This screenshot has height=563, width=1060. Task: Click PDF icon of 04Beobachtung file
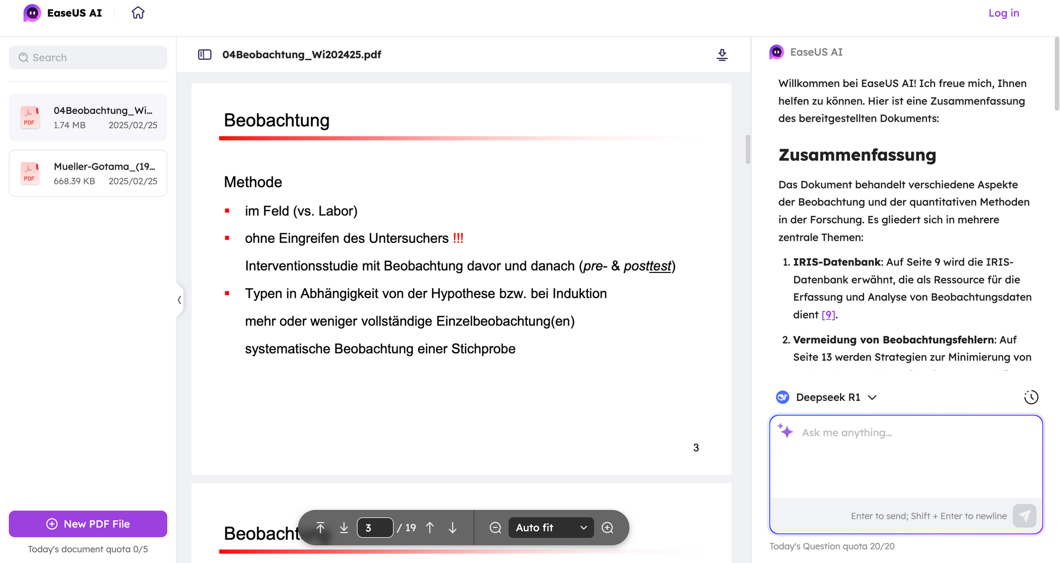click(x=30, y=117)
